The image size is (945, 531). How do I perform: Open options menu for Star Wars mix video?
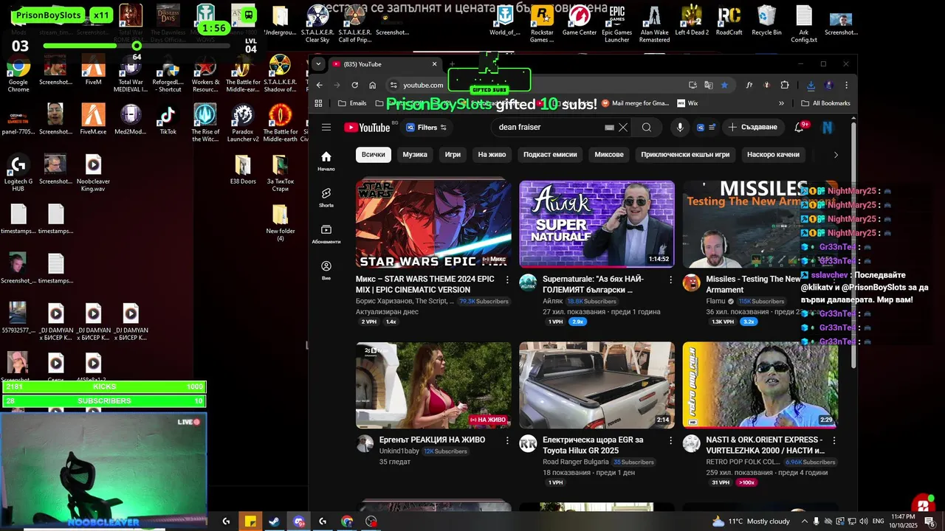(x=507, y=280)
